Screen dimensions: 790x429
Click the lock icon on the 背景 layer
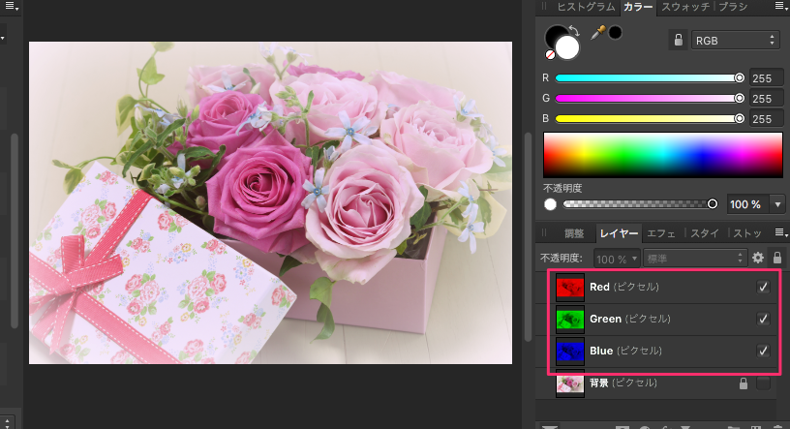coord(744,383)
